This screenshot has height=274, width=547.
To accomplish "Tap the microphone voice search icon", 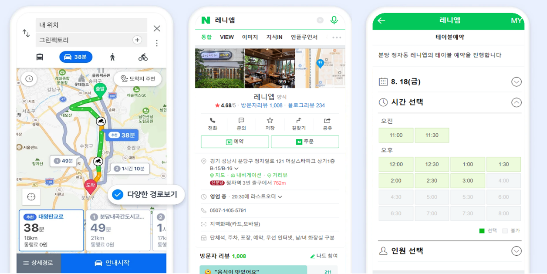I will click(334, 20).
